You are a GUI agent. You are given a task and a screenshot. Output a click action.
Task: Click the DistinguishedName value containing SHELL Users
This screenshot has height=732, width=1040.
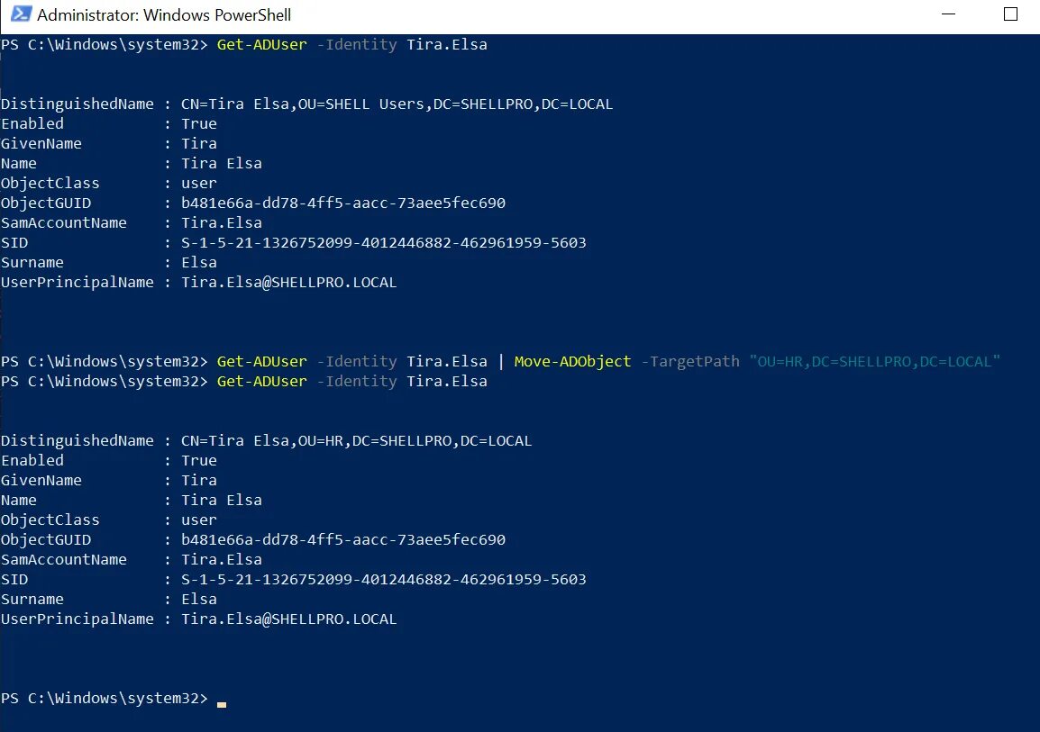397,104
